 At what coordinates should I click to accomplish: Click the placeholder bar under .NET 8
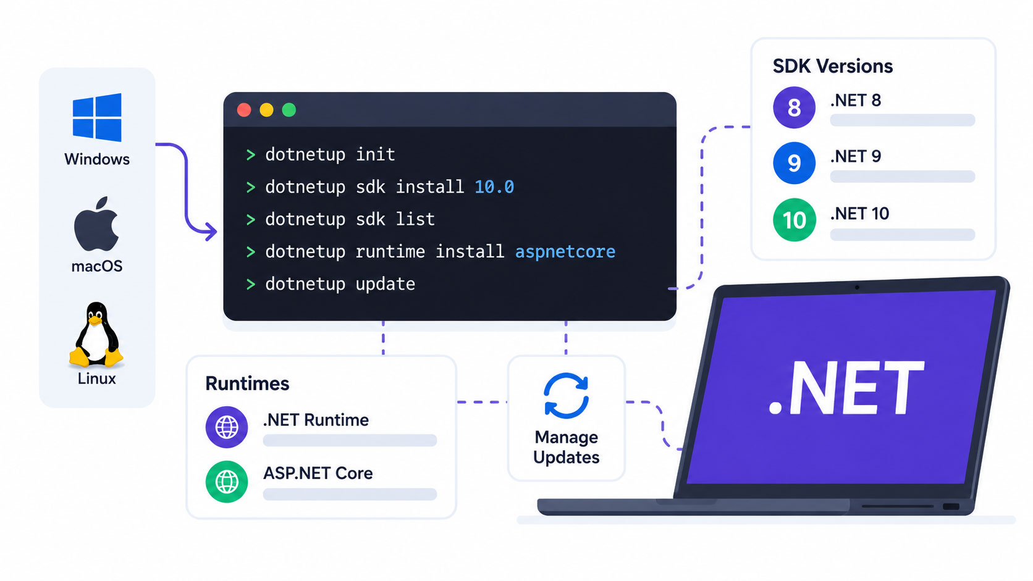(x=903, y=120)
